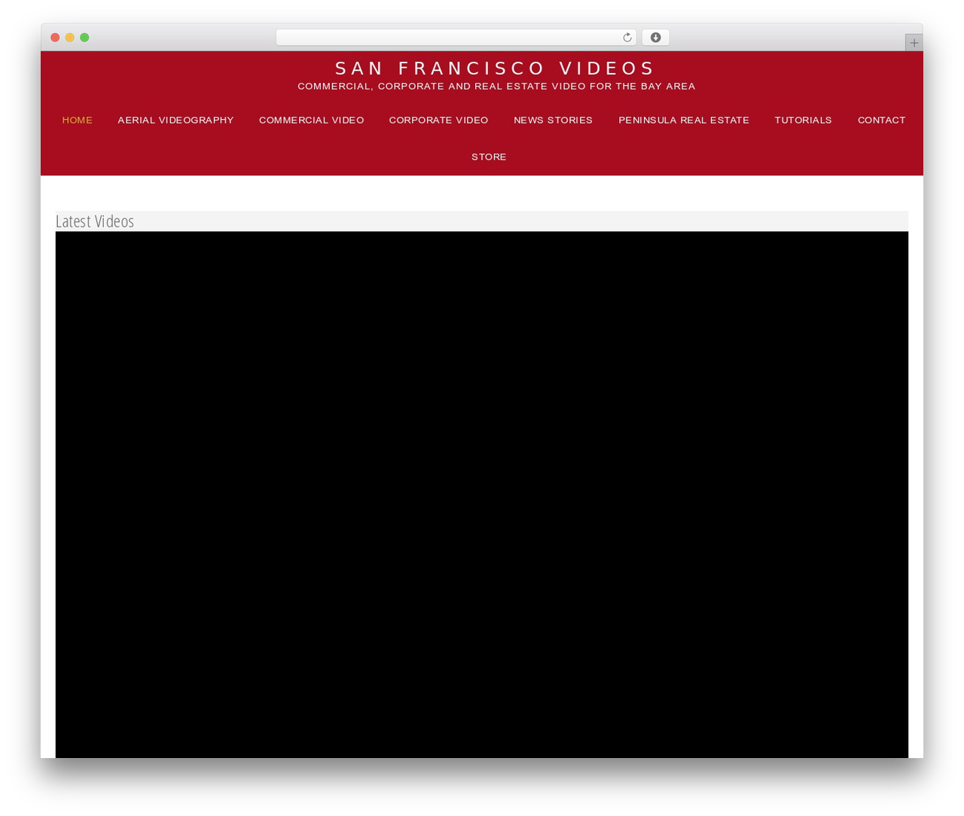The width and height of the screenshot is (964, 816).
Task: Maximize the window with the green button
Action: coord(84,38)
